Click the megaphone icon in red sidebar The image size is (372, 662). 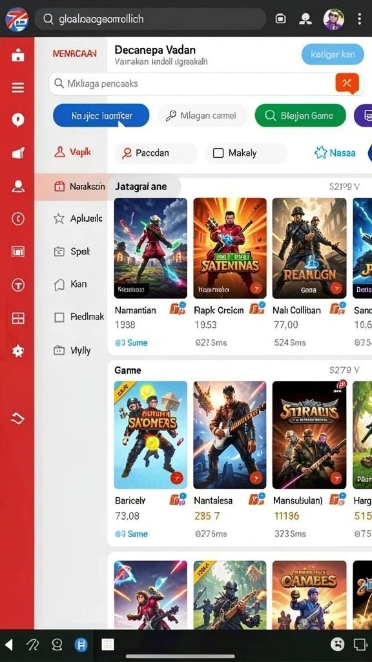click(x=17, y=153)
